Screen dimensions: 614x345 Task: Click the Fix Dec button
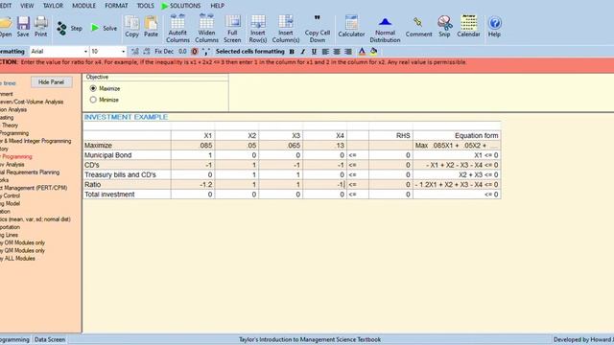coord(164,52)
